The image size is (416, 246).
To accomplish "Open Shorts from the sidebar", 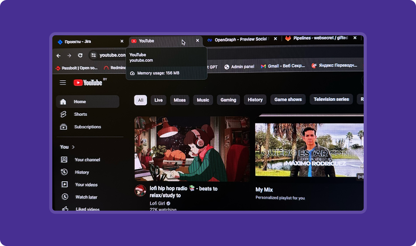I will point(80,114).
